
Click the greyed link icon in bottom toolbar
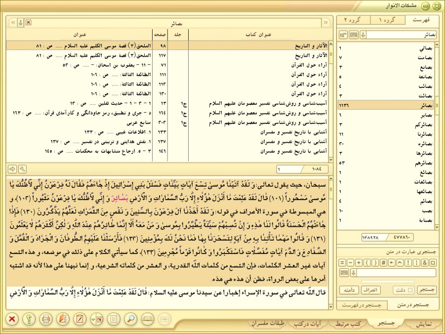pyautogui.click(x=164, y=319)
